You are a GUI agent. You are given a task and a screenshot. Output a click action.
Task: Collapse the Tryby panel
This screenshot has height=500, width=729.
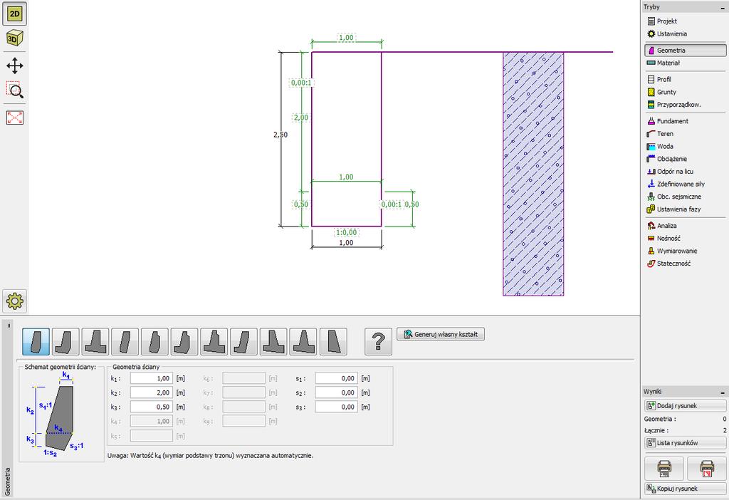tap(723, 7)
